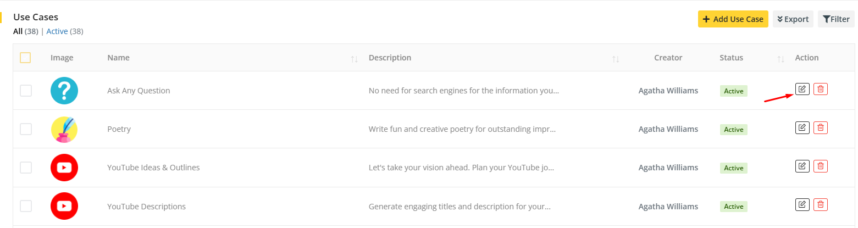
Task: Delete YouTube Ideas & Outlines use case
Action: 820,165
